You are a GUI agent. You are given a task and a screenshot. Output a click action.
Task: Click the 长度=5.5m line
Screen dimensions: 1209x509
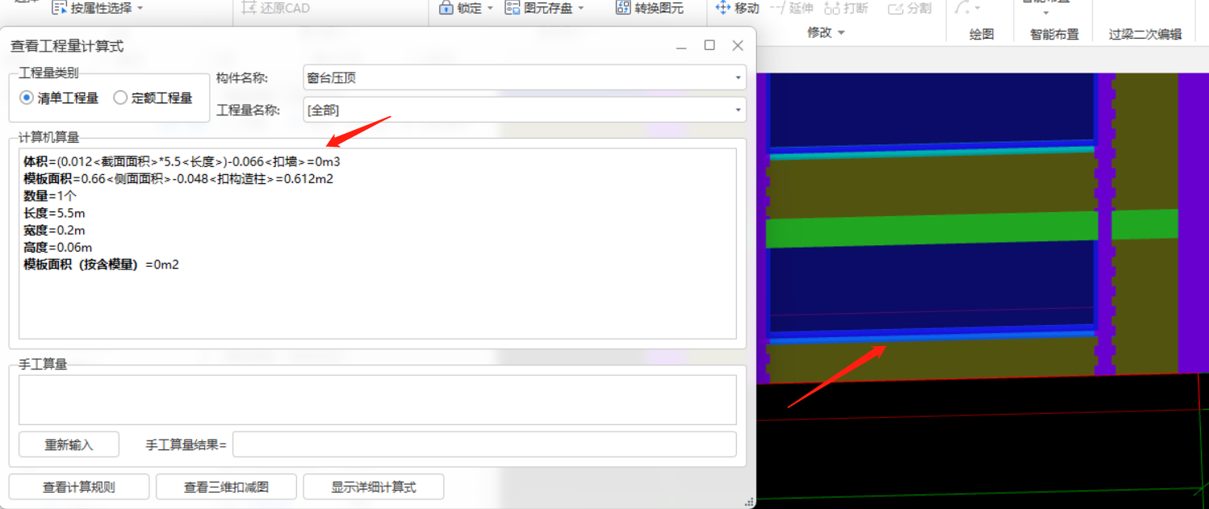[x=54, y=213]
